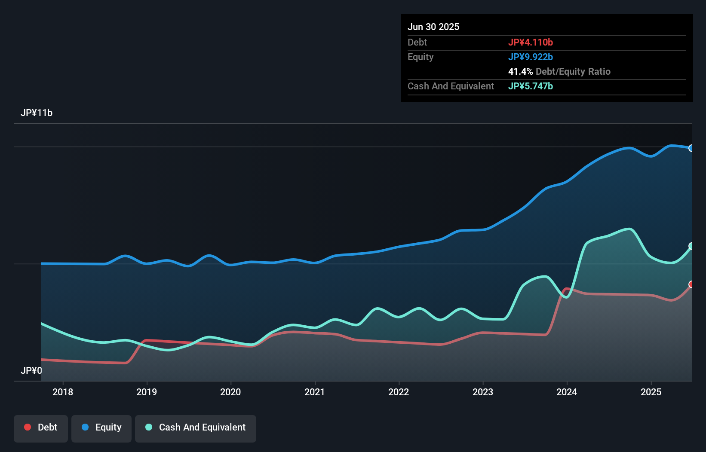Select the 2018 axis label
The height and width of the screenshot is (452, 706).
pos(63,392)
